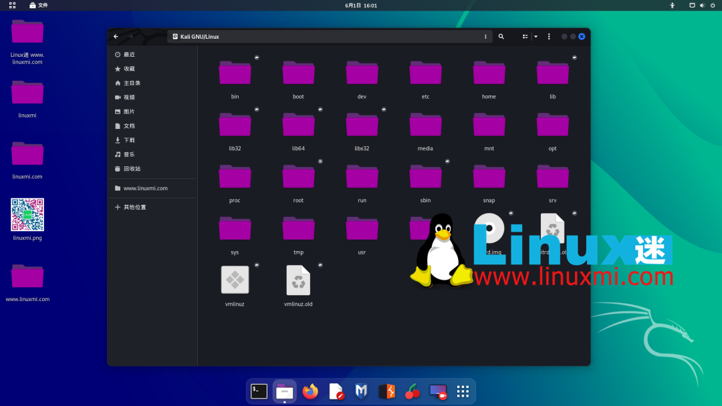Open the proc folder

[x=235, y=177]
